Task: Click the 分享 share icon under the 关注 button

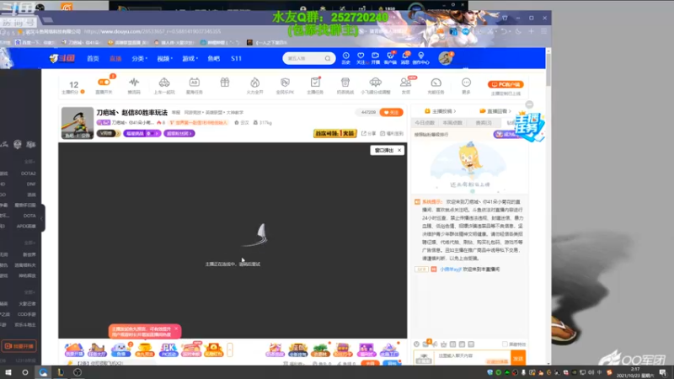Action: [x=368, y=134]
